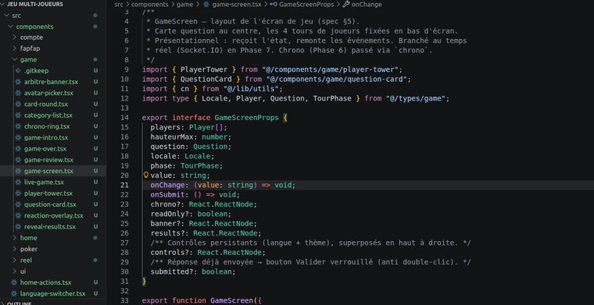594x305 pixels.
Task: Collapse the src folder
Action: [6, 16]
